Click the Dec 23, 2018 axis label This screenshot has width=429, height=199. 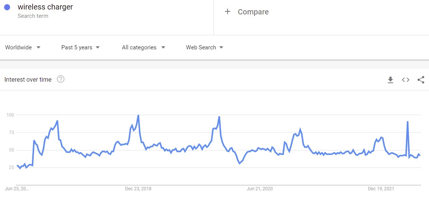click(138, 189)
